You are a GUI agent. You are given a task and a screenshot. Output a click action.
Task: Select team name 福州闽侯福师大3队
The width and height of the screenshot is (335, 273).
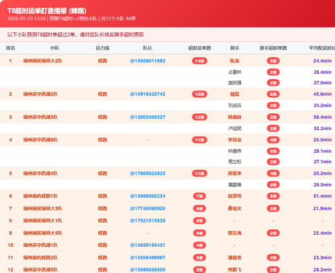click(43, 209)
